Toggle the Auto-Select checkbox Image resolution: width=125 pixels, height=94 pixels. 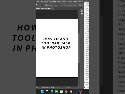pyautogui.click(x=46, y=5)
